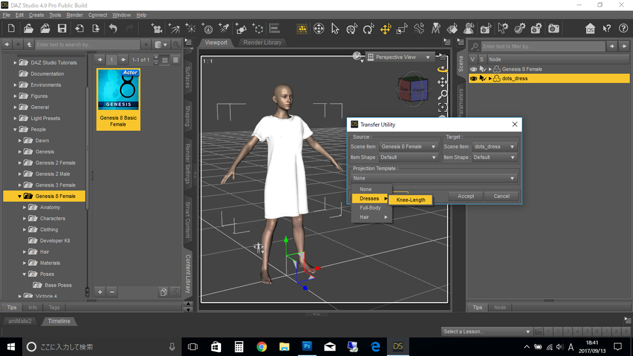Select Full-Body projection template
The width and height of the screenshot is (633, 356).
[370, 208]
